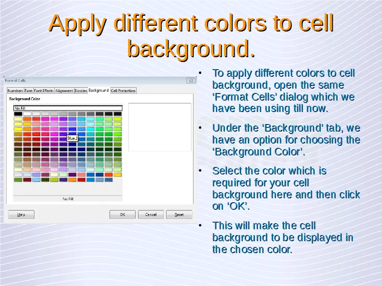Click the slide title about cell background
This screenshot has height=286, width=382.
click(191, 36)
